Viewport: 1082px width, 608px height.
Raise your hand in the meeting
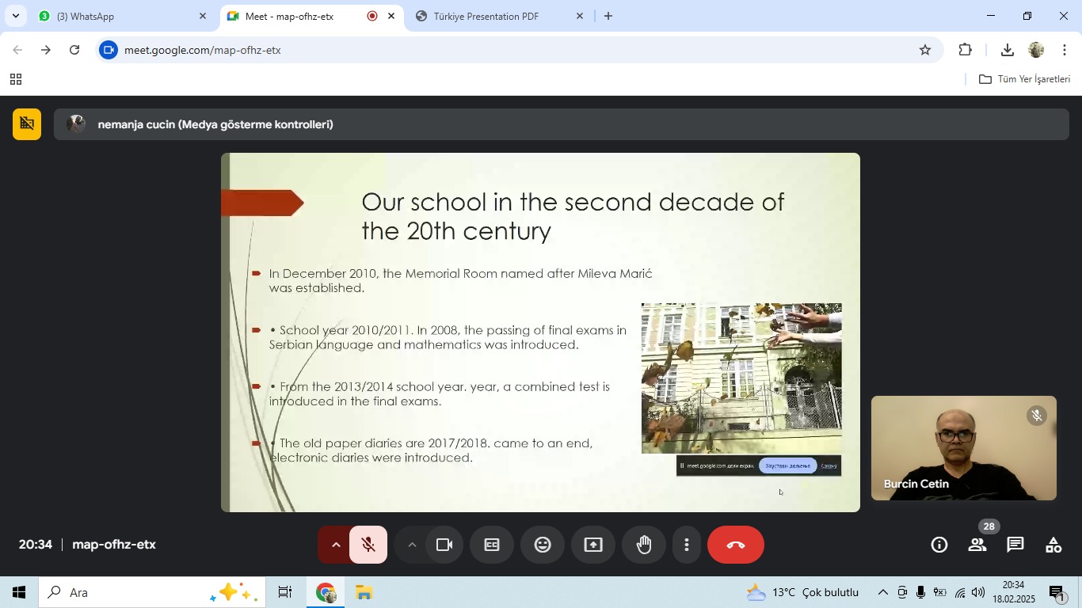pyautogui.click(x=644, y=545)
